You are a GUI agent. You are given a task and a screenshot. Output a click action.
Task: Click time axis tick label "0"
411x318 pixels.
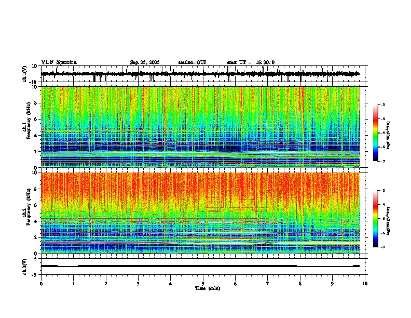pyautogui.click(x=41, y=284)
